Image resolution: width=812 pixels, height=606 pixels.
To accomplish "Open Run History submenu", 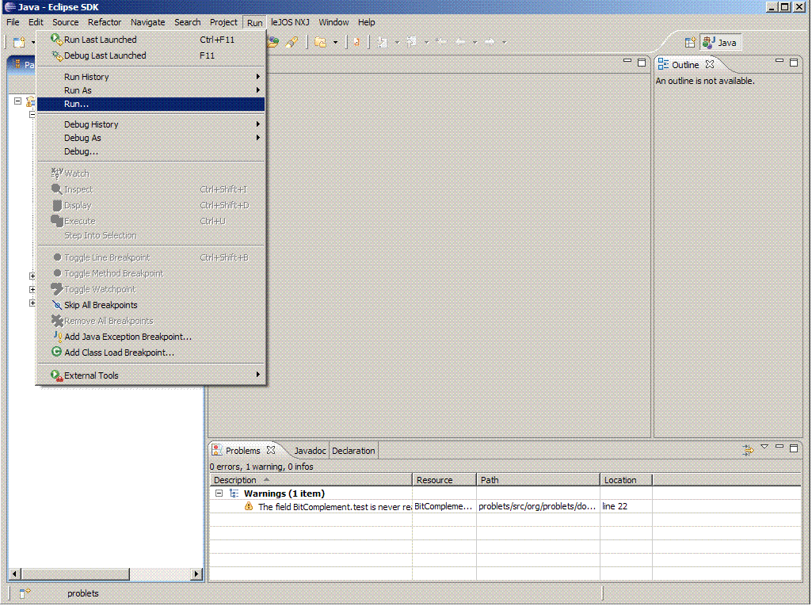I will (151, 77).
